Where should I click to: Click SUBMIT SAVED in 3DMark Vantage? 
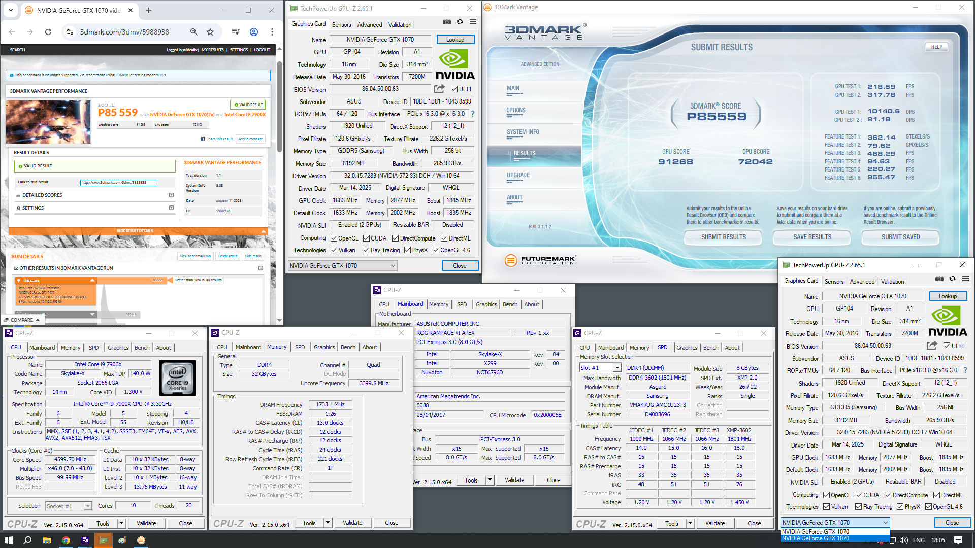point(900,237)
